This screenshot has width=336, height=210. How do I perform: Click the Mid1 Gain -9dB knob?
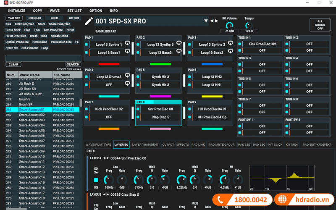(x=165, y=180)
